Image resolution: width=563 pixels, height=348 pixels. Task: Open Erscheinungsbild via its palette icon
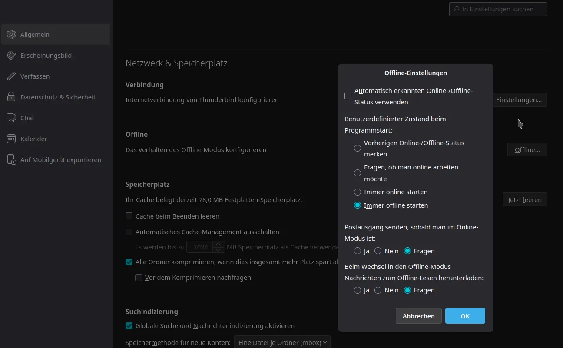pos(12,56)
